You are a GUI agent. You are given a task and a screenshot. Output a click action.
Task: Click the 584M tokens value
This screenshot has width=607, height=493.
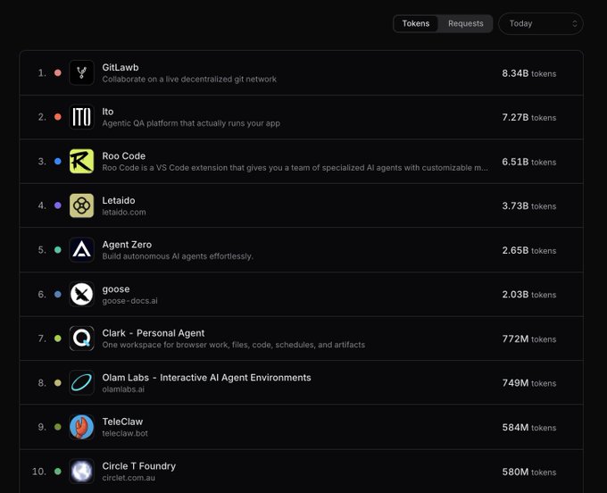click(x=528, y=428)
